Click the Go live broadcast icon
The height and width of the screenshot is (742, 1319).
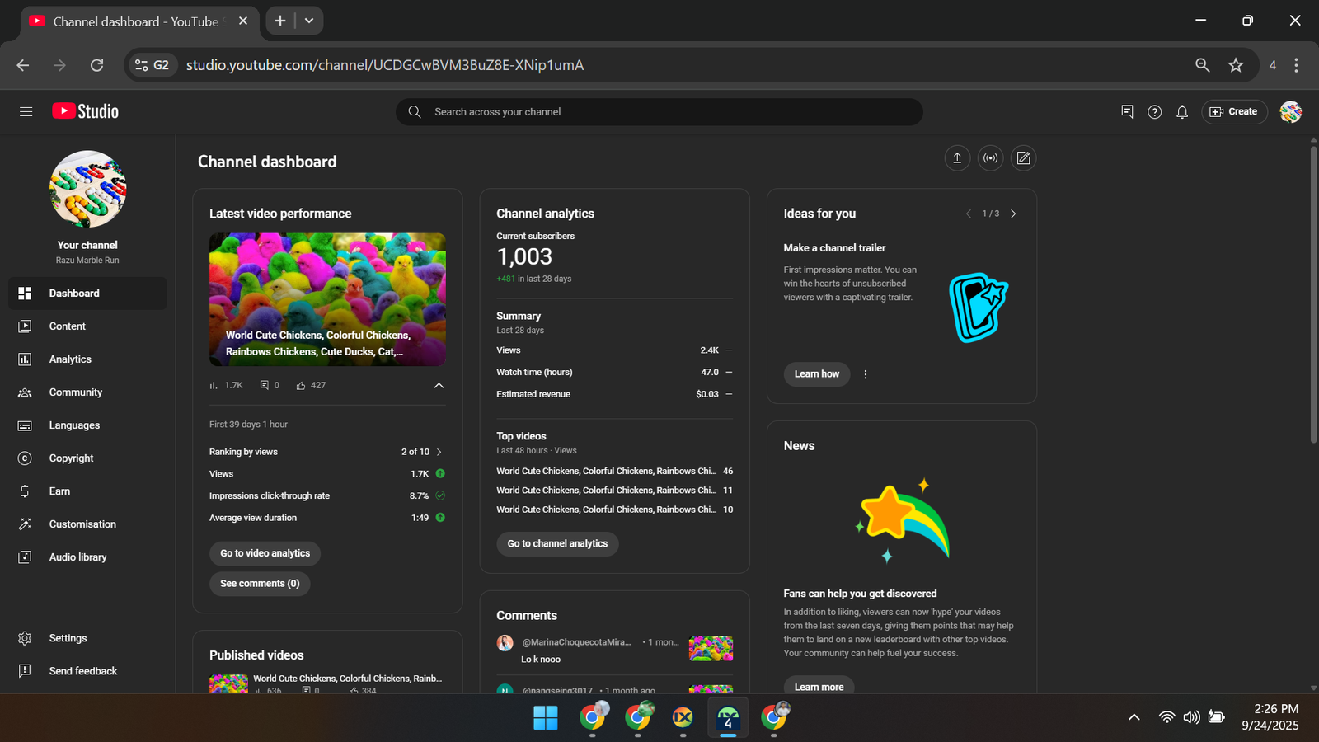990,158
